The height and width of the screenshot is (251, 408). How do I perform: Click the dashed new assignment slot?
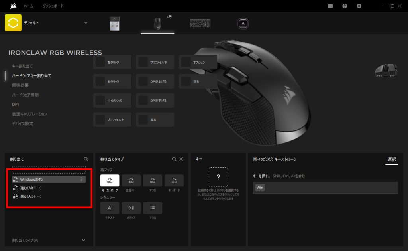49,170
